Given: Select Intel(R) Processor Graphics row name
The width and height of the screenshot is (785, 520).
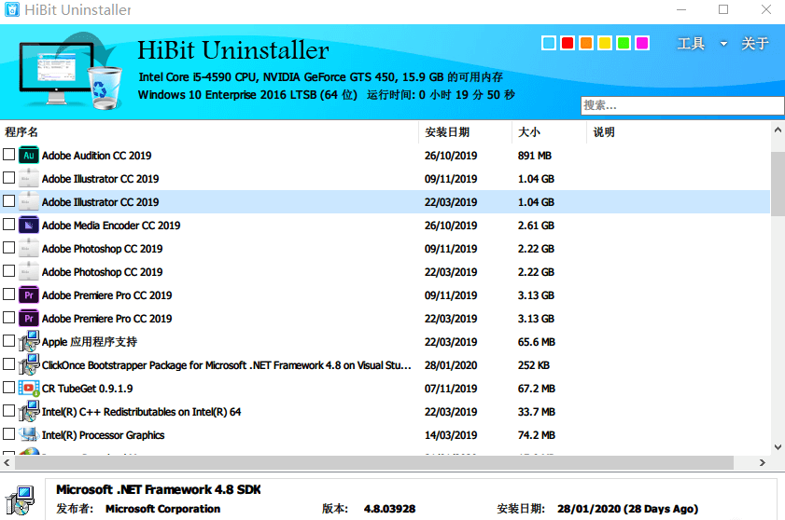Looking at the screenshot, I should tap(103, 435).
